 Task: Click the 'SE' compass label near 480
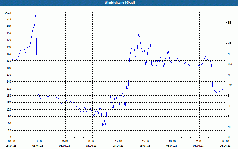click(229, 23)
